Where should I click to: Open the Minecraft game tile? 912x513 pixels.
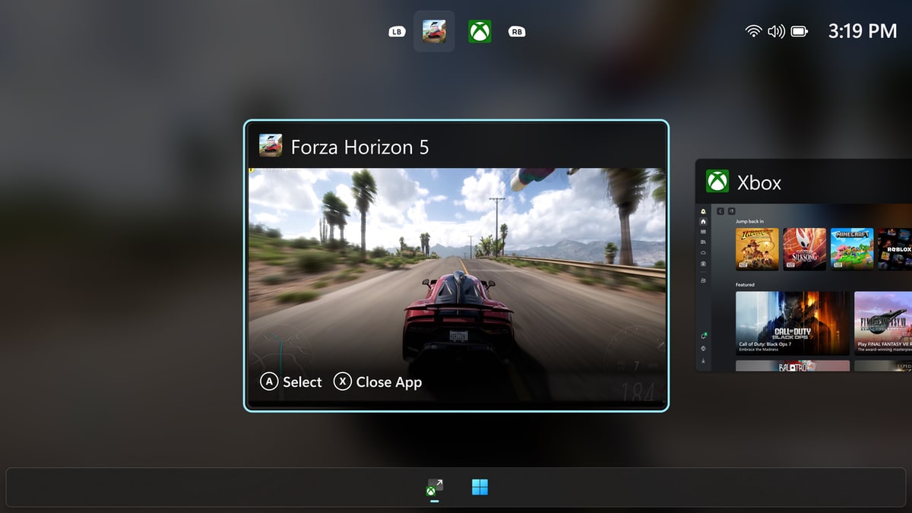(851, 249)
